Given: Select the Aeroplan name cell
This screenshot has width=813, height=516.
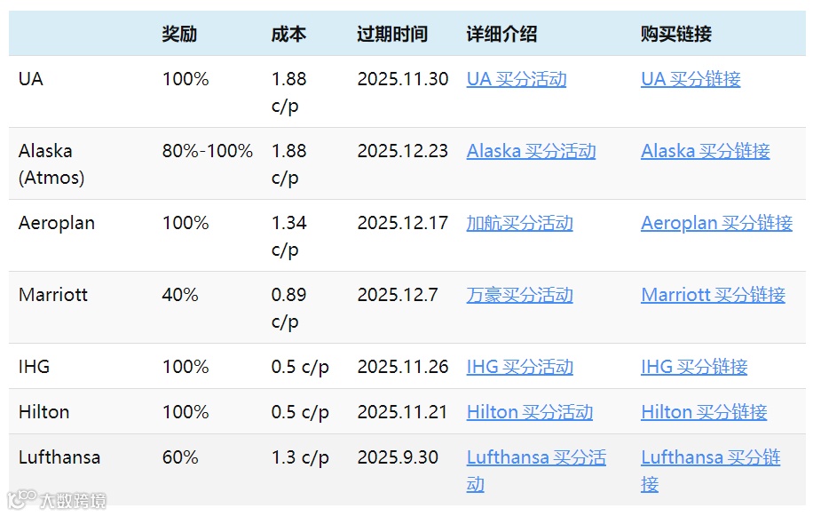Looking at the screenshot, I should [57, 224].
